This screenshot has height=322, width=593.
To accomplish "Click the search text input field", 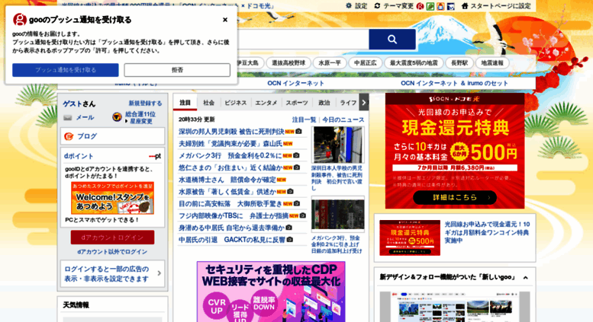I will [302, 40].
